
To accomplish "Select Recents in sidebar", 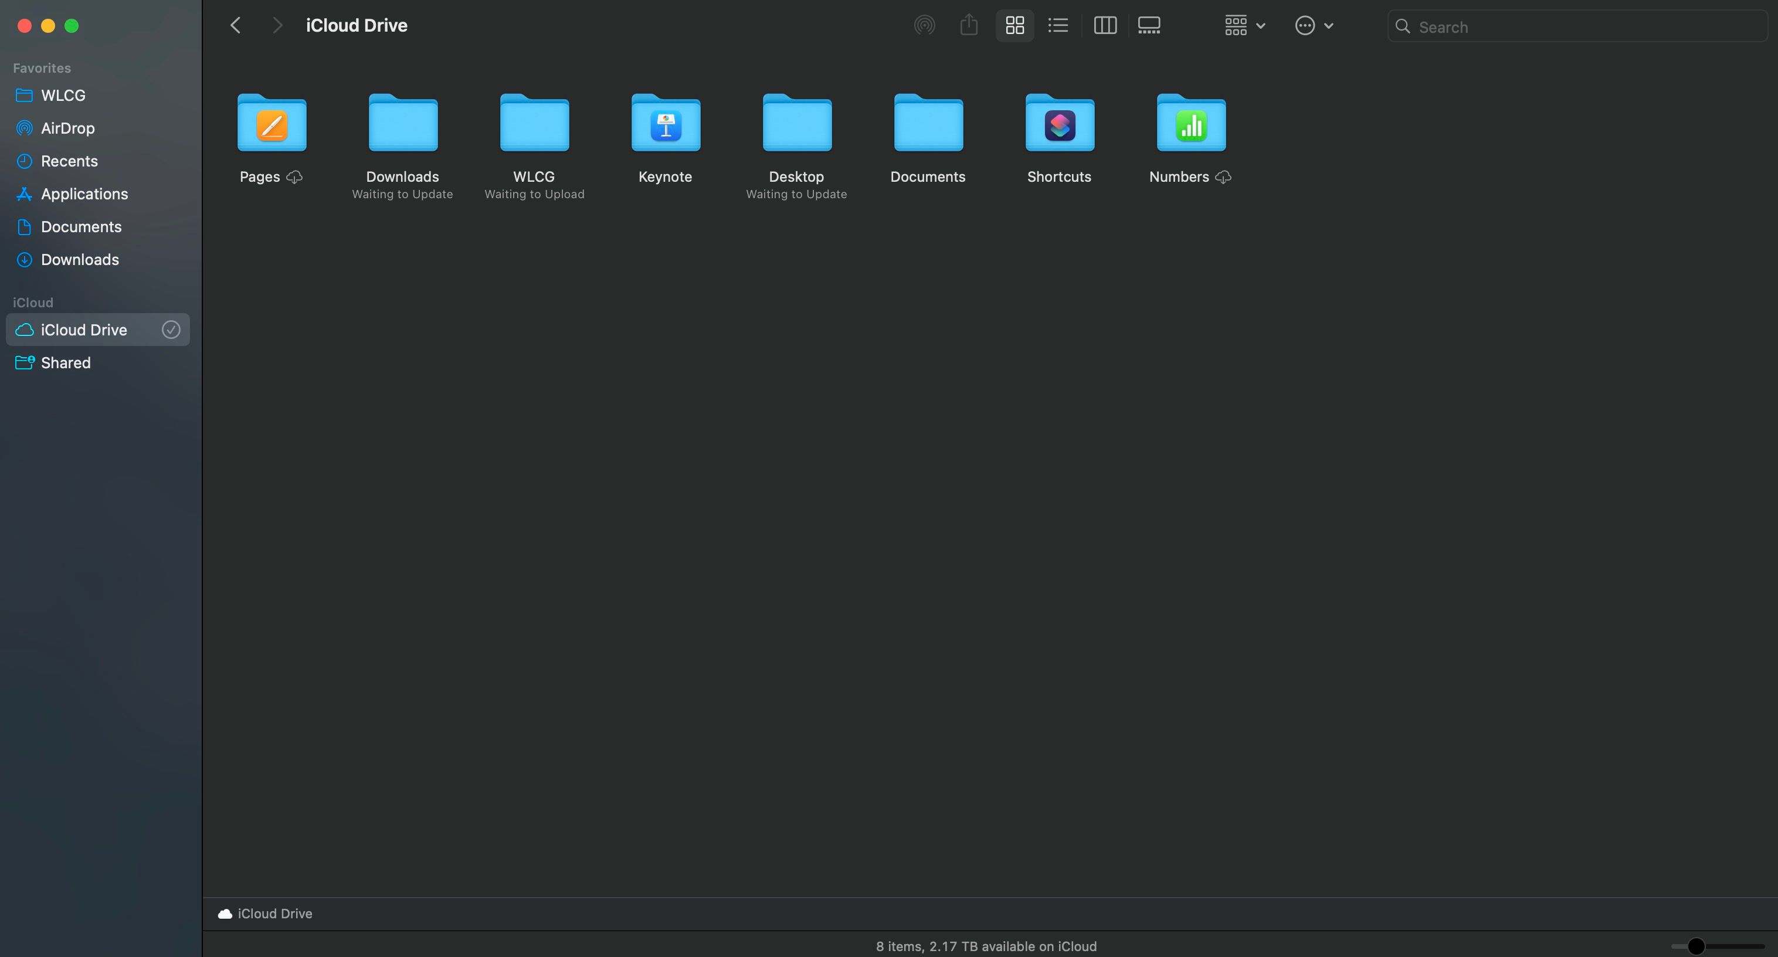I will pos(69,161).
